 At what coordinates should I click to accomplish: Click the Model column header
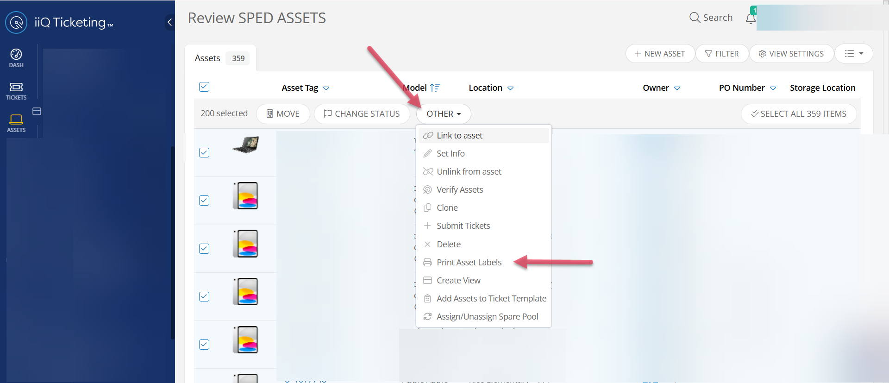(x=415, y=88)
